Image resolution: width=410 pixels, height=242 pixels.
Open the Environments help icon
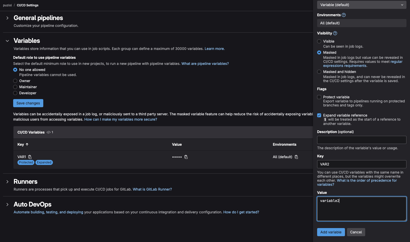(x=344, y=15)
